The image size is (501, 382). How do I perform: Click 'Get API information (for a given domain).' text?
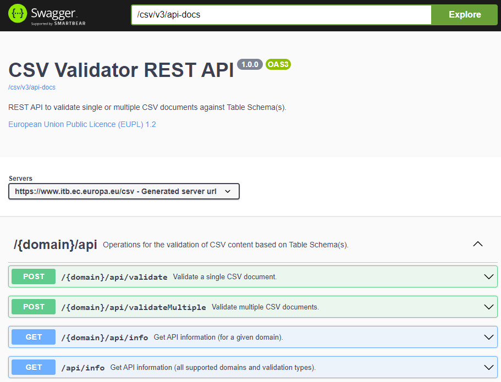pyautogui.click(x=218, y=337)
